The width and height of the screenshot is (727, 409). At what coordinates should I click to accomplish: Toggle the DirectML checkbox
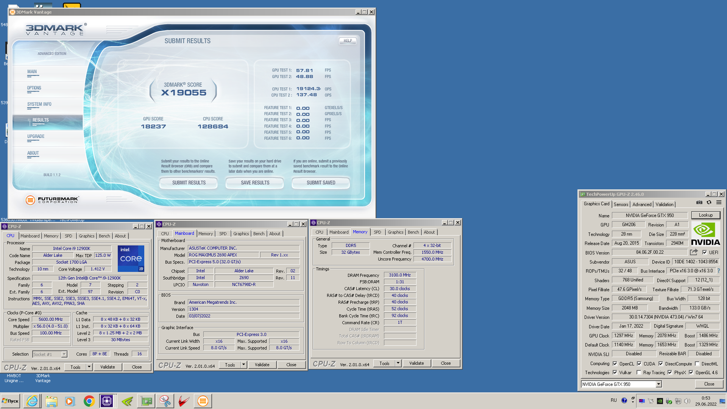pyautogui.click(x=697, y=364)
